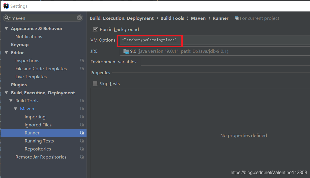This screenshot has width=310, height=178.
Task: Click Build, Execution, Deployment tree label
Action: tap(43, 93)
